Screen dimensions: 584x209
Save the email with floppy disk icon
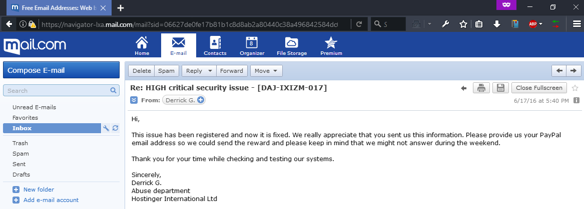[500, 88]
